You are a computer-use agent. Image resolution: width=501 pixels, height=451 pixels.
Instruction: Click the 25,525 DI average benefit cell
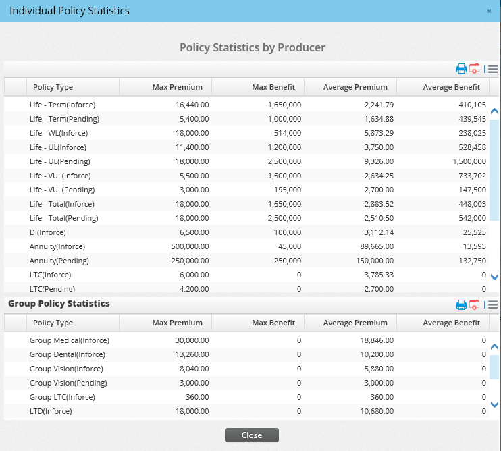[475, 232]
